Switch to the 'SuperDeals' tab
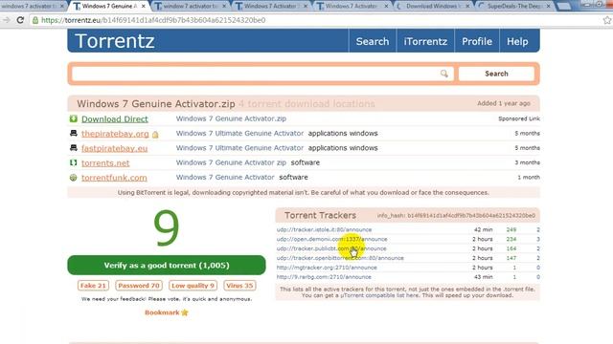Viewport: 613px width, 344px height. coord(514,6)
